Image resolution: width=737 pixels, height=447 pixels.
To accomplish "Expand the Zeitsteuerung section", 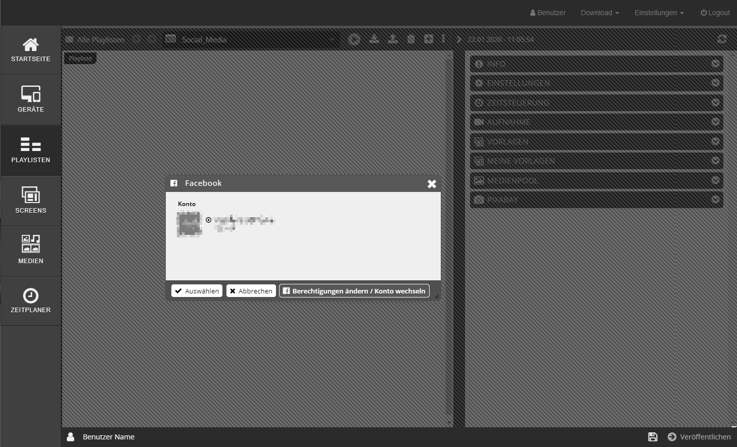I will point(596,103).
